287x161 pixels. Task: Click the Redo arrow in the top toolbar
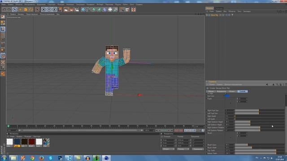coord(9,9)
